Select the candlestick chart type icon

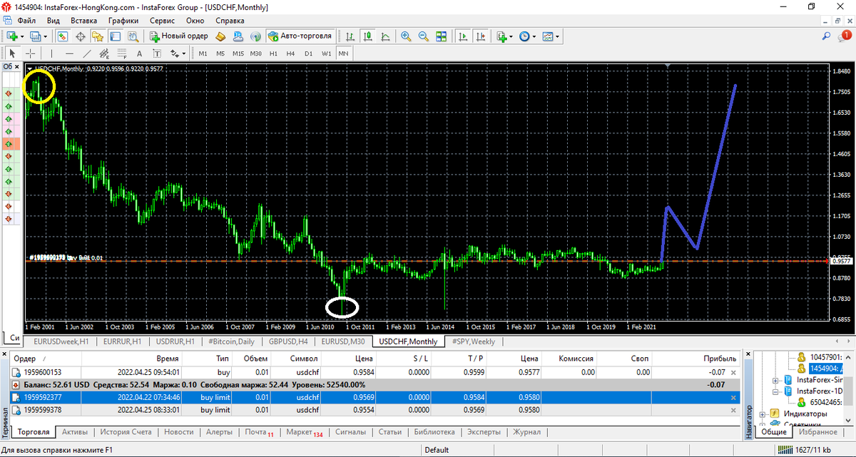pos(367,36)
